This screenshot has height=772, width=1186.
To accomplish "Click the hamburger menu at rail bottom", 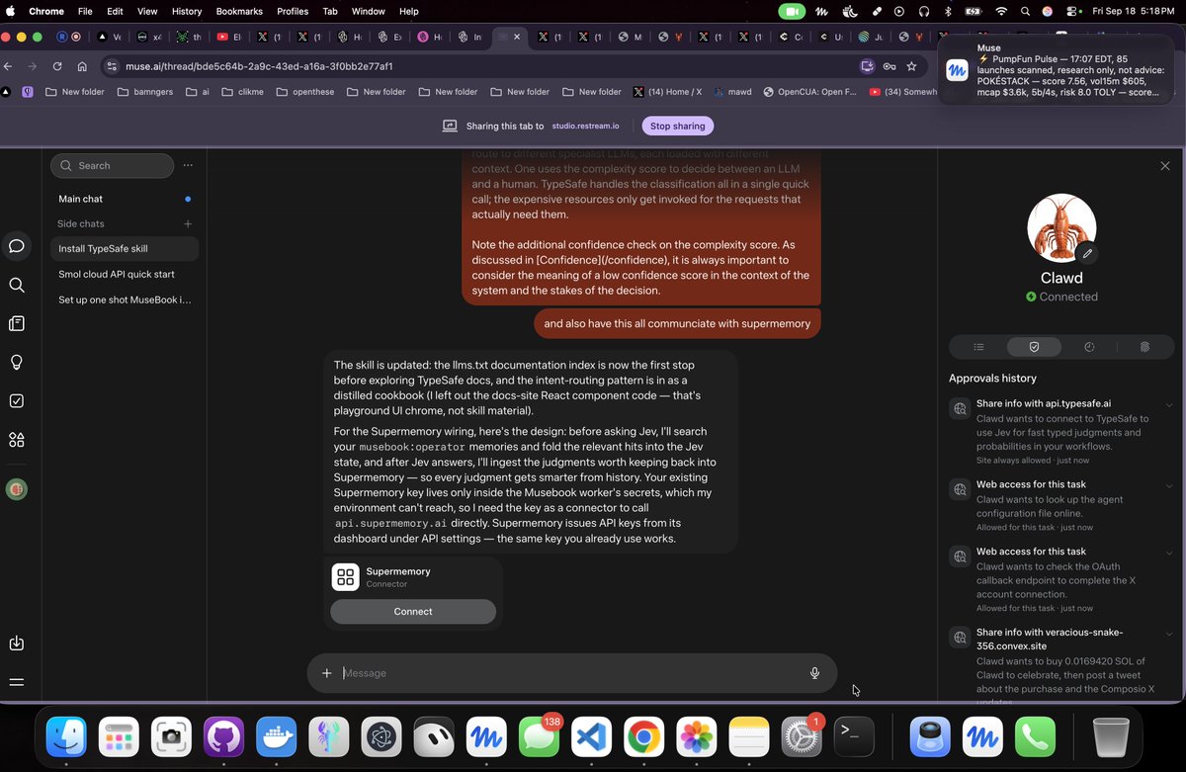I will pos(17,682).
